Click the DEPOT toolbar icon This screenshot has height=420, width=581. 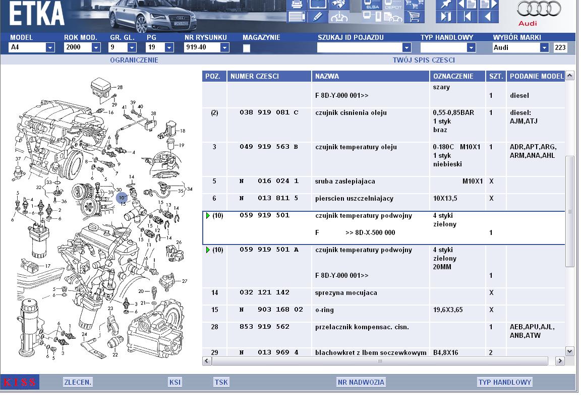[393, 5]
